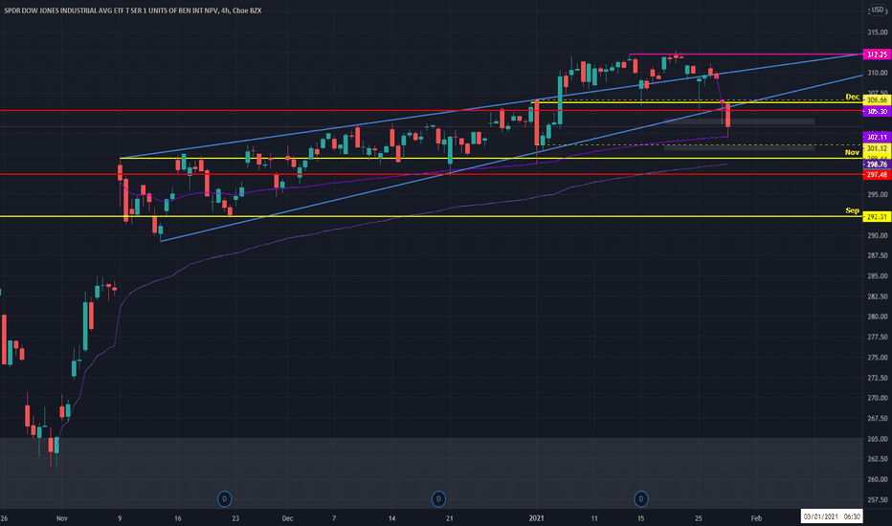The height and width of the screenshot is (526, 892).
Task: Click the dividend marker near Nov 23
Action: point(225,499)
